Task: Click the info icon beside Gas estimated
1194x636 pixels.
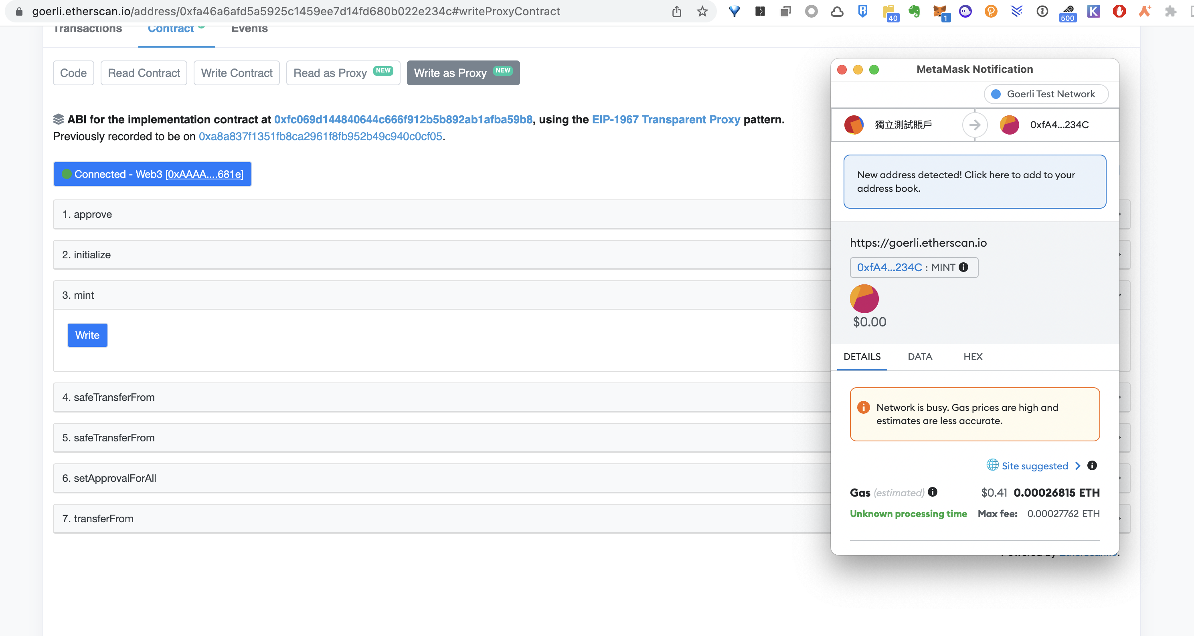Action: coord(933,493)
